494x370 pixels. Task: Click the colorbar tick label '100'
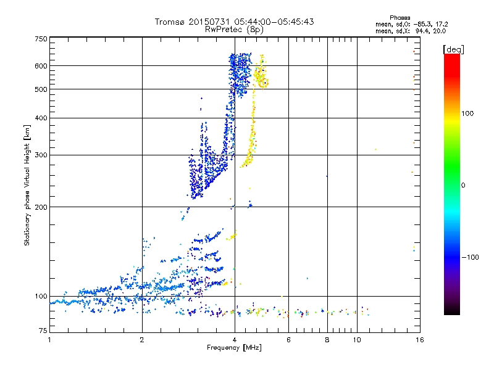coord(467,113)
